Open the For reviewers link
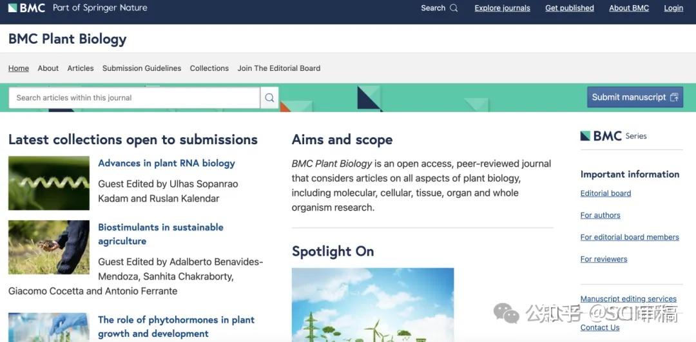 pos(604,259)
